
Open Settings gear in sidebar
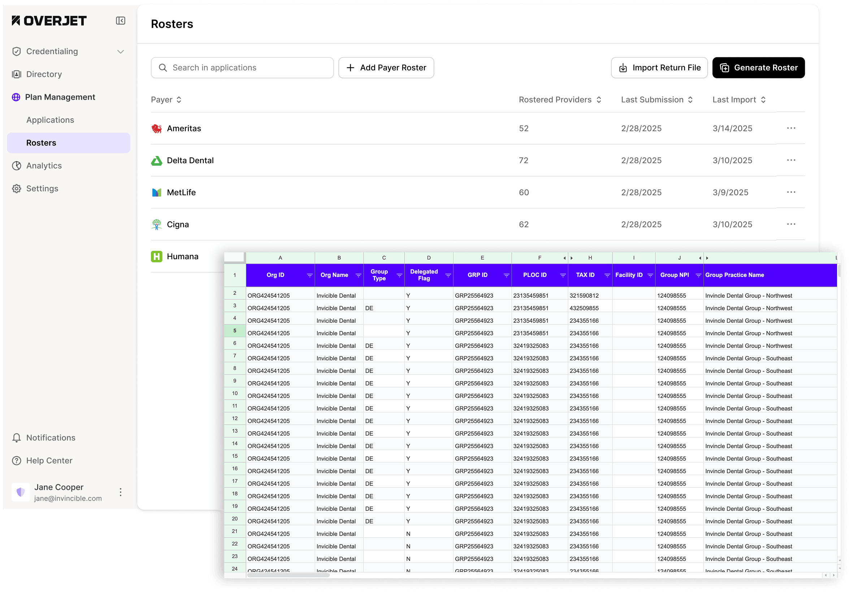pos(16,189)
